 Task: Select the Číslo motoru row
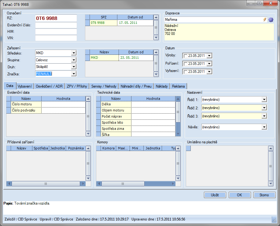pos(46,104)
